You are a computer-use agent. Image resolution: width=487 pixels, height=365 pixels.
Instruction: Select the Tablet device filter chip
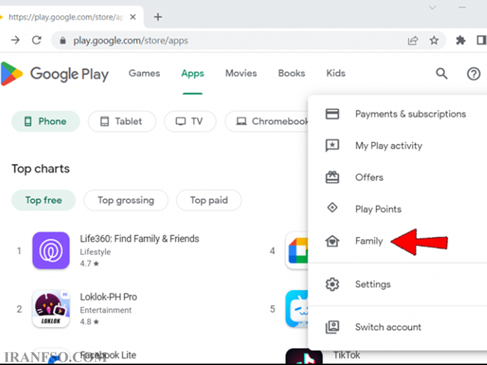(x=122, y=122)
